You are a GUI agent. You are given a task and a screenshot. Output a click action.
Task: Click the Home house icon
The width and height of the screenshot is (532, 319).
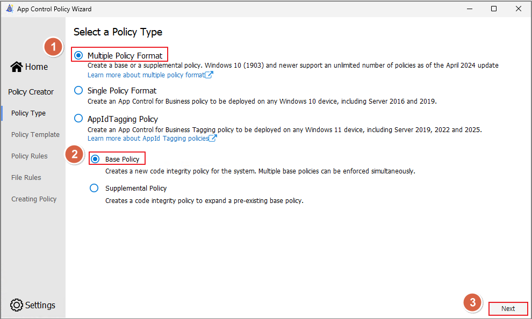(16, 67)
